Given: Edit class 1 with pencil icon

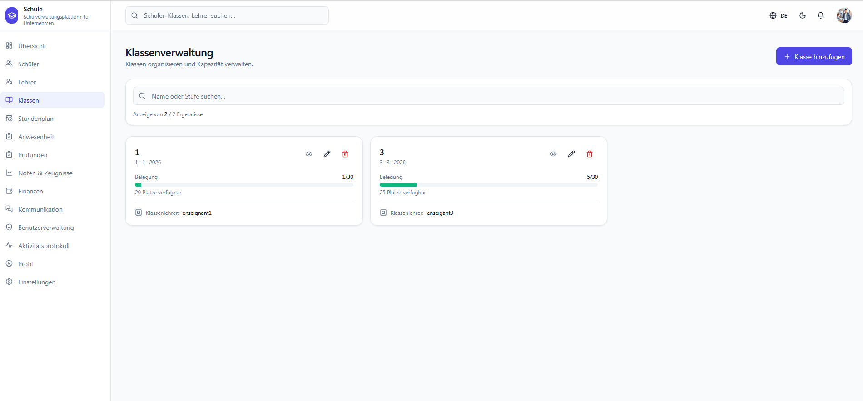Looking at the screenshot, I should pyautogui.click(x=327, y=154).
